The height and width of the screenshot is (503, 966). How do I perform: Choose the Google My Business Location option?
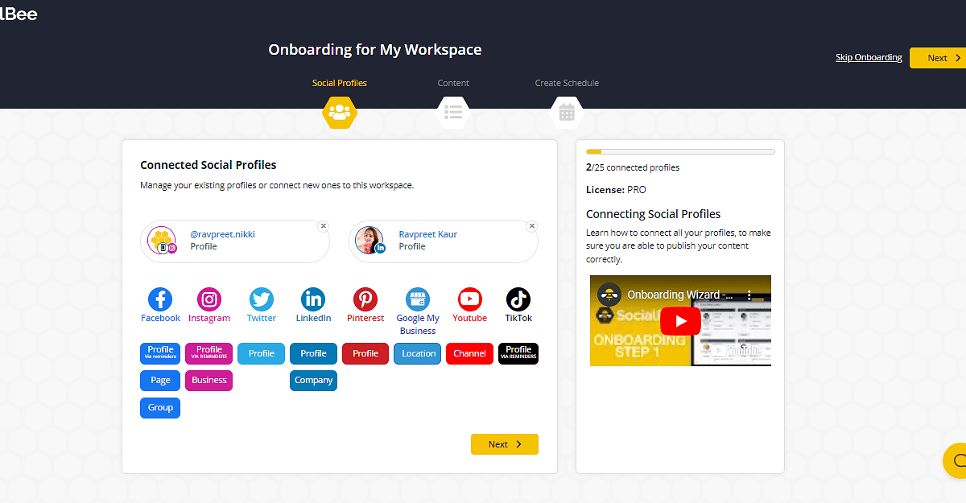417,353
